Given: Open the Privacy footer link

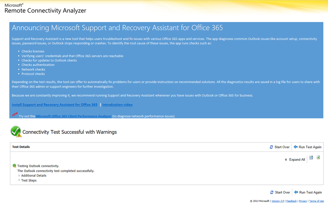Looking at the screenshot, I should (x=303, y=201).
